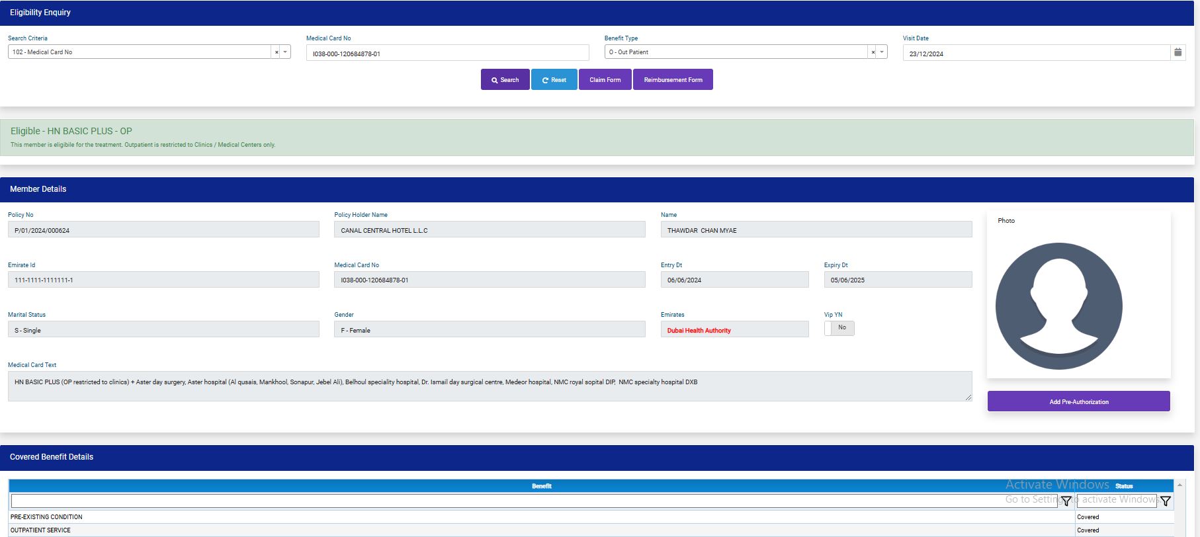Focus the Visit Date input field
The image size is (1200, 537).
[x=1035, y=54]
